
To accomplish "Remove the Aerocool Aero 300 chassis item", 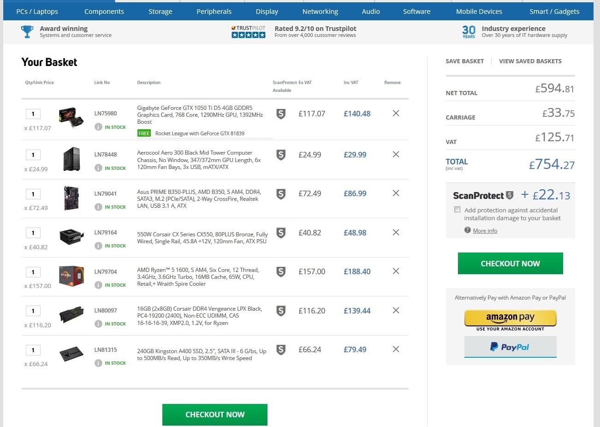I will tap(396, 155).
